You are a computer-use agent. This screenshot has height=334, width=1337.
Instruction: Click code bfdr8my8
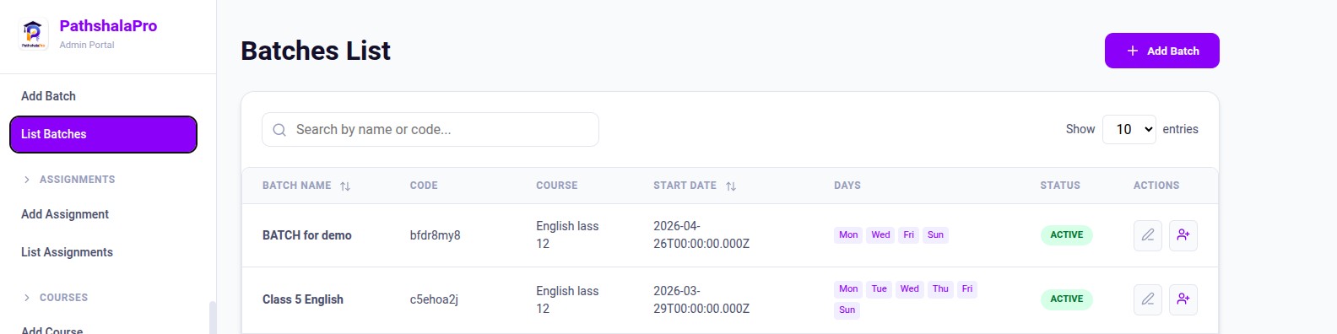pos(436,235)
